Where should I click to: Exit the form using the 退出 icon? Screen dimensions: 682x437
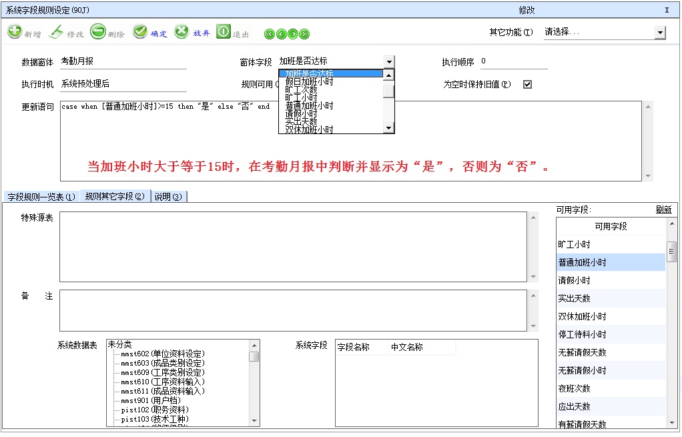click(x=223, y=32)
